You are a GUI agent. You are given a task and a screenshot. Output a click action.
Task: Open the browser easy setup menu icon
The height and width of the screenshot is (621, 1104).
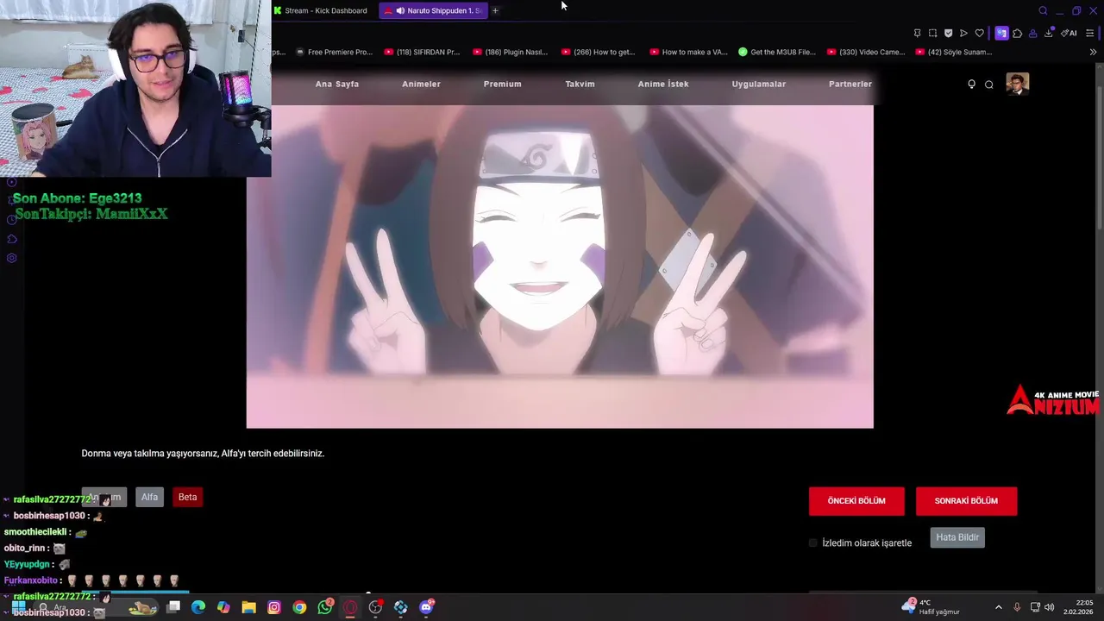click(x=1090, y=33)
